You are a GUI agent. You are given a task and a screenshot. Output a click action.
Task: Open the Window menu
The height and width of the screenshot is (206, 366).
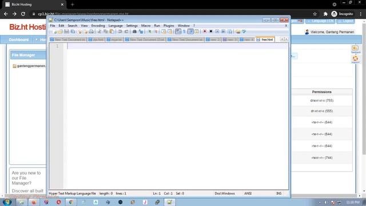pos(184,26)
